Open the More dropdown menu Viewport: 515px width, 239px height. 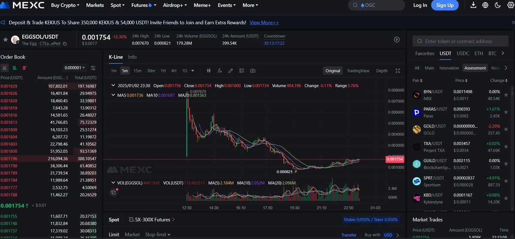pyautogui.click(x=250, y=5)
